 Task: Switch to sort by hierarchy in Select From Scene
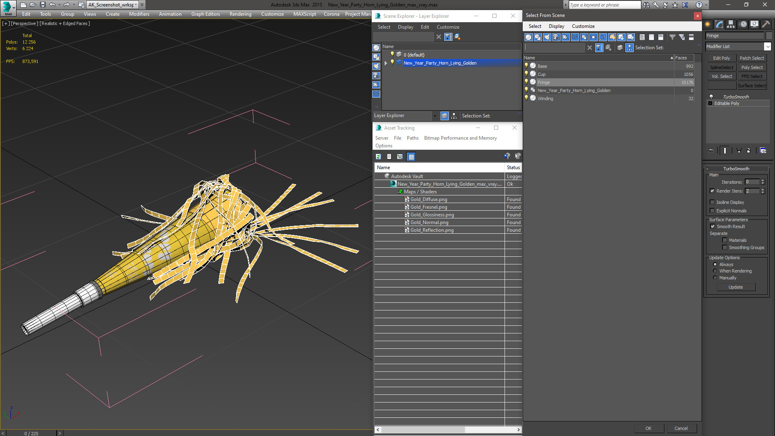[629, 48]
